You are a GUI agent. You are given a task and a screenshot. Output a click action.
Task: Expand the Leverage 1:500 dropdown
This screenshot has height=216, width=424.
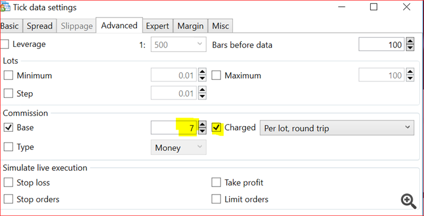point(179,44)
